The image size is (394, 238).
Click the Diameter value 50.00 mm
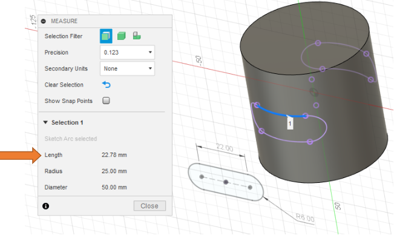point(114,187)
